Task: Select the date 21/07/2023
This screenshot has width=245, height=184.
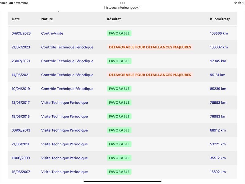Action: 21,47
